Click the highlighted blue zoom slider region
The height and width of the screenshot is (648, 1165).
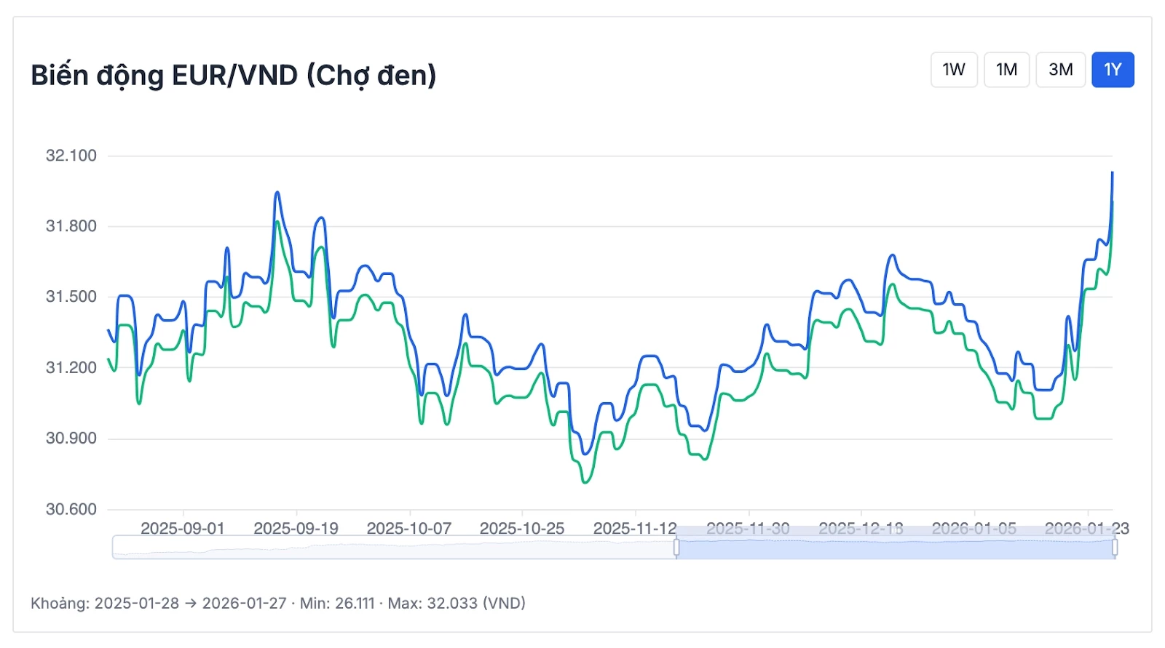(x=896, y=548)
